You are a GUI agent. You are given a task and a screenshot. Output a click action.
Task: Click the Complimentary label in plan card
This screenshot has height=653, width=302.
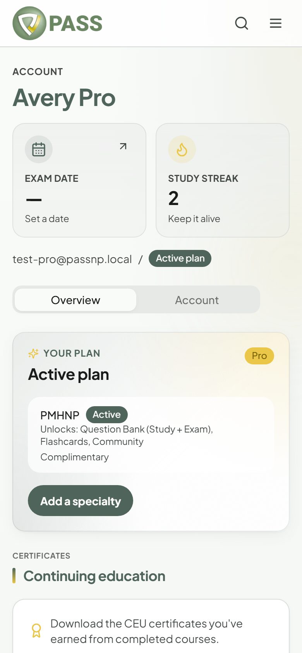[74, 457]
